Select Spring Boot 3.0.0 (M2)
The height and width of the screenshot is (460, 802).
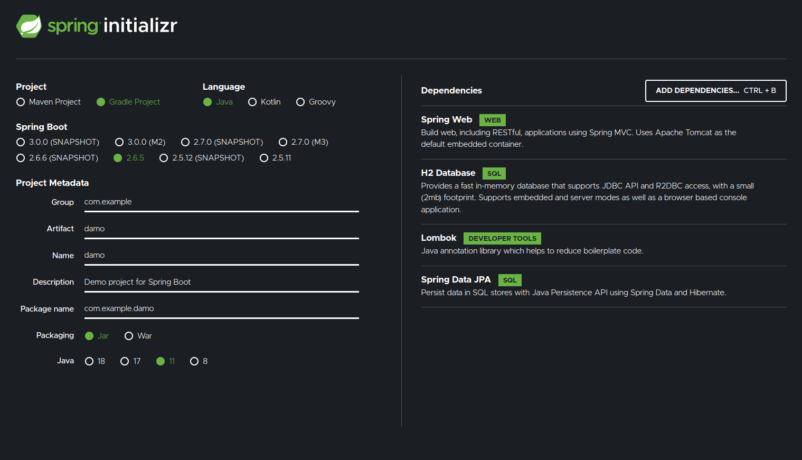pos(140,142)
